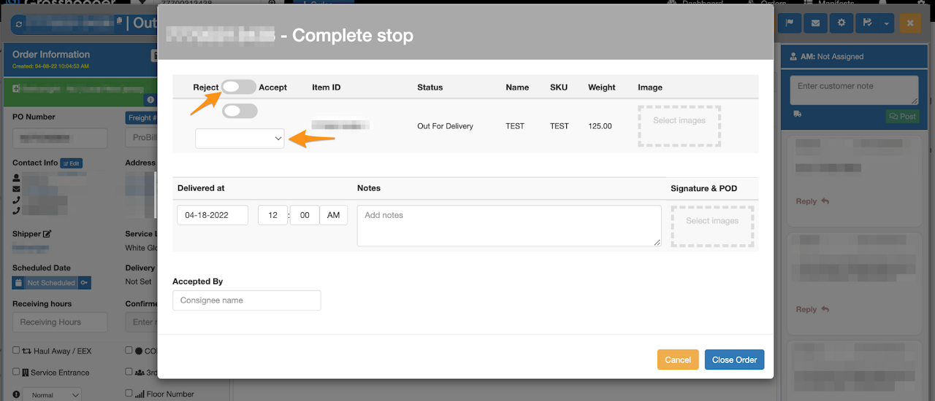Open the Delivered at date field
Image resolution: width=935 pixels, height=401 pixels.
click(213, 215)
